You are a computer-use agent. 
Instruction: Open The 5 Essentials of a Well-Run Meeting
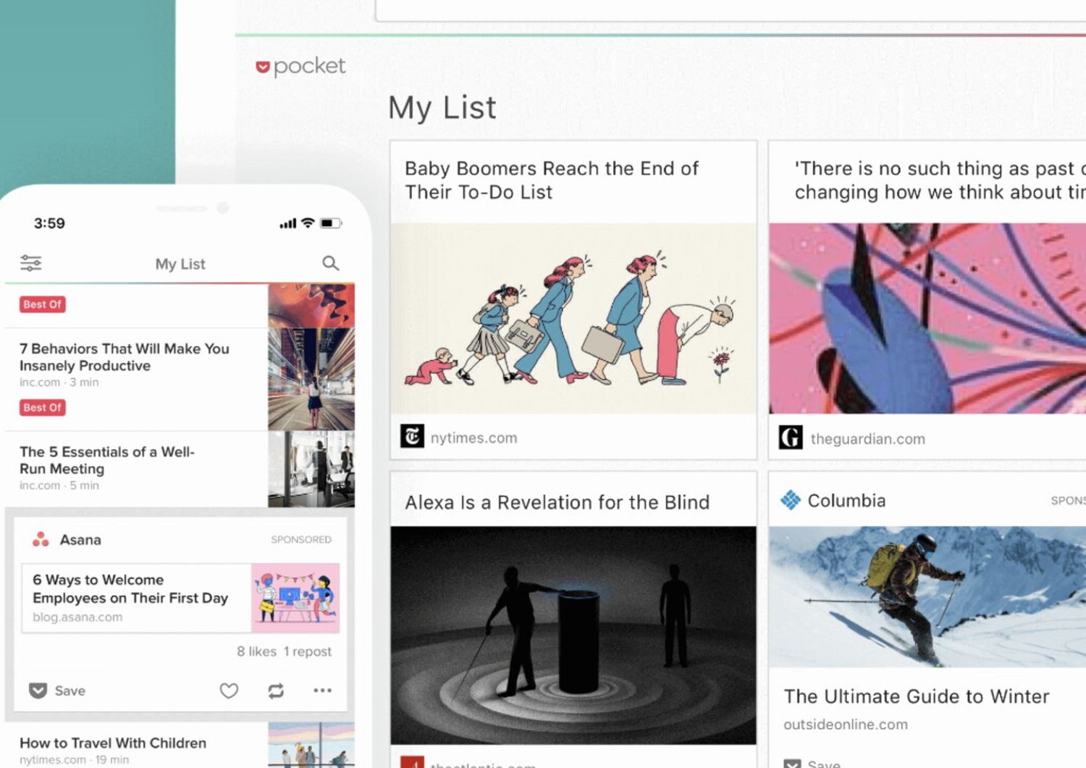point(106,460)
